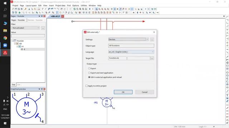The image size is (229, 128).
Task: Check Apply to entire project
Action: pos(87,86)
